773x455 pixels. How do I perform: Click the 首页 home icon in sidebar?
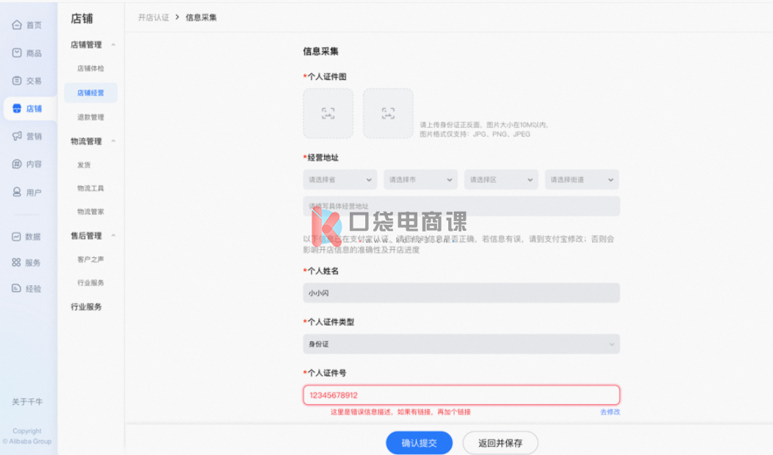coord(17,25)
